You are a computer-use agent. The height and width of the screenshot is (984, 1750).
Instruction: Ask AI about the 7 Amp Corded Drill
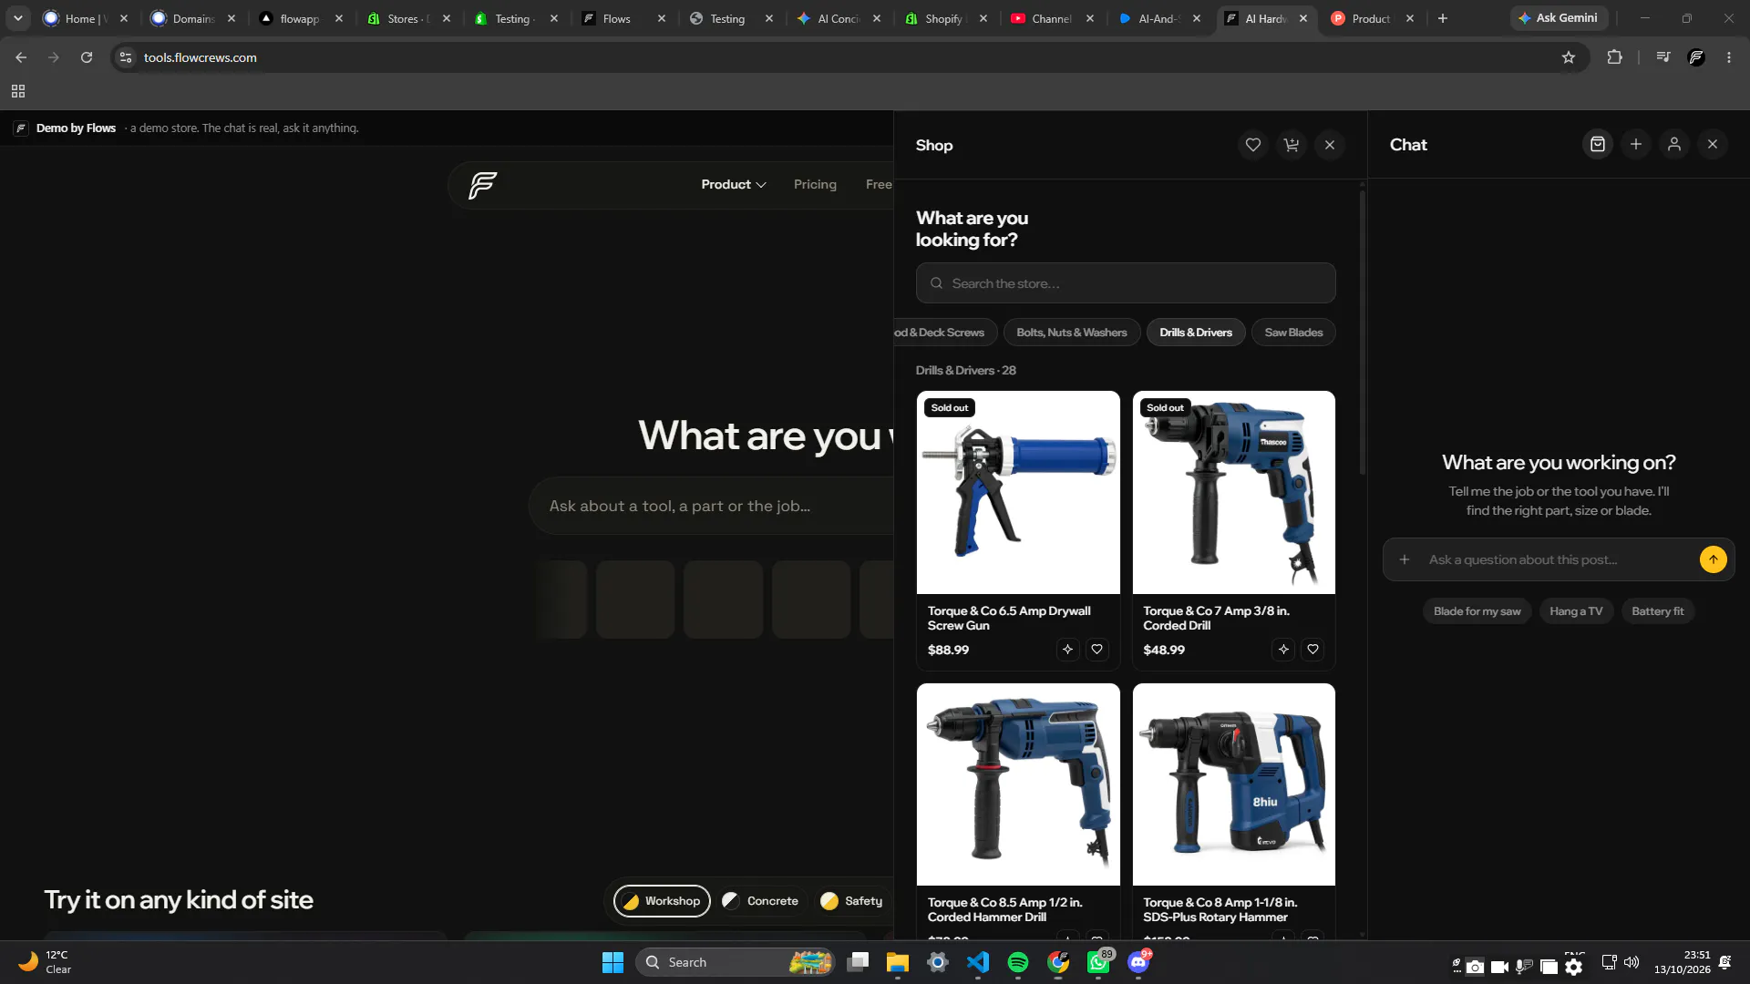coord(1283,650)
